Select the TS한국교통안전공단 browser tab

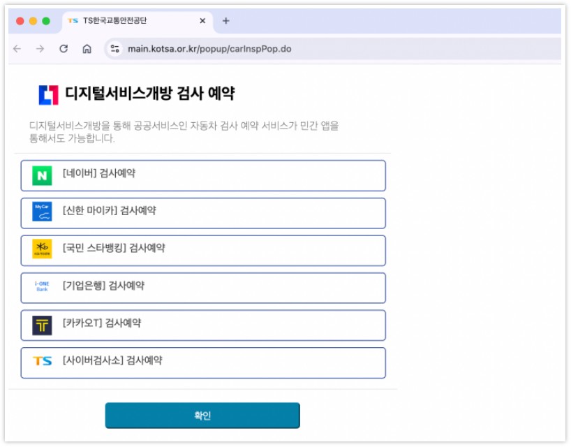tap(138, 21)
